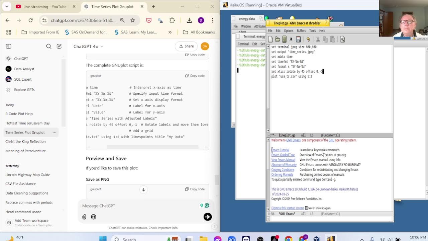
Task: Click the attach file paperclip icon
Action: [84, 217]
